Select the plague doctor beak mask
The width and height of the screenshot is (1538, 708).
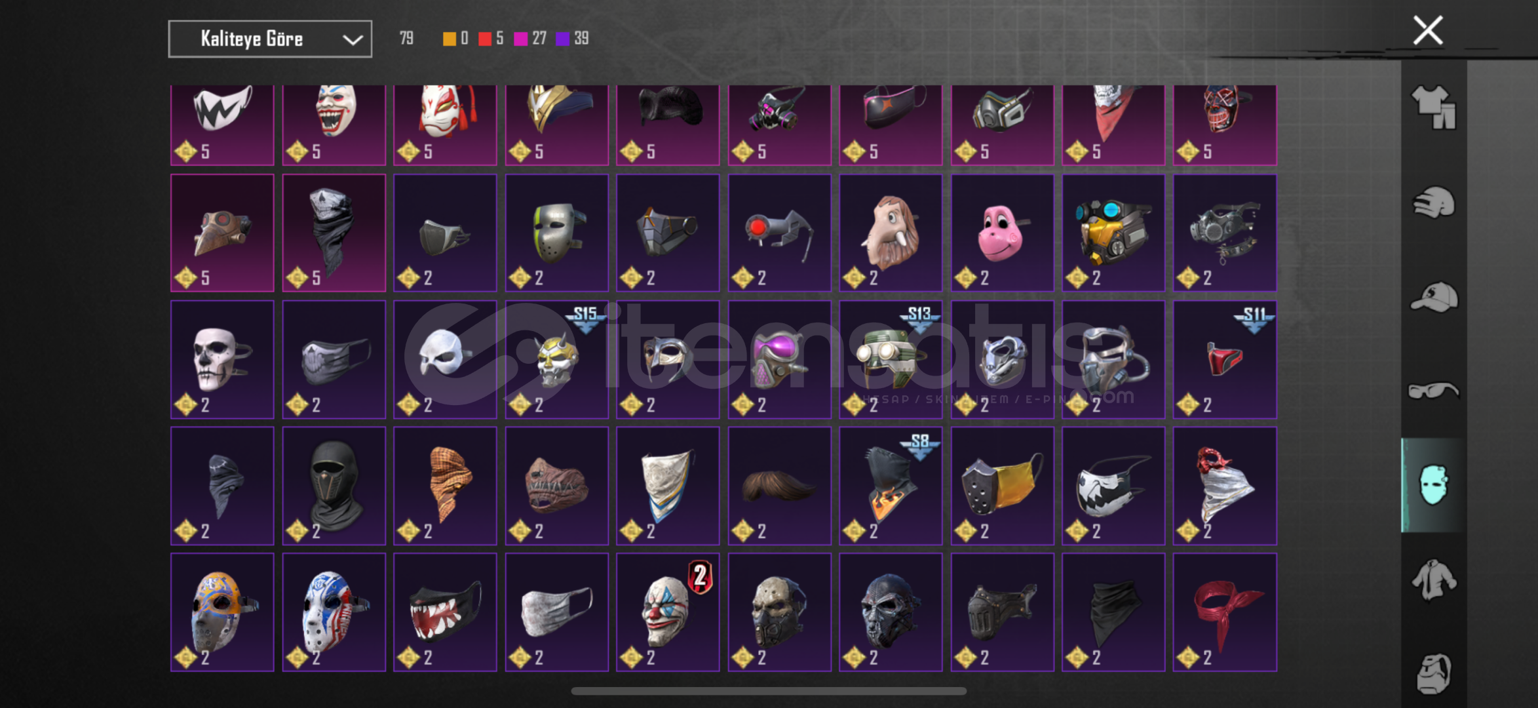(x=222, y=233)
